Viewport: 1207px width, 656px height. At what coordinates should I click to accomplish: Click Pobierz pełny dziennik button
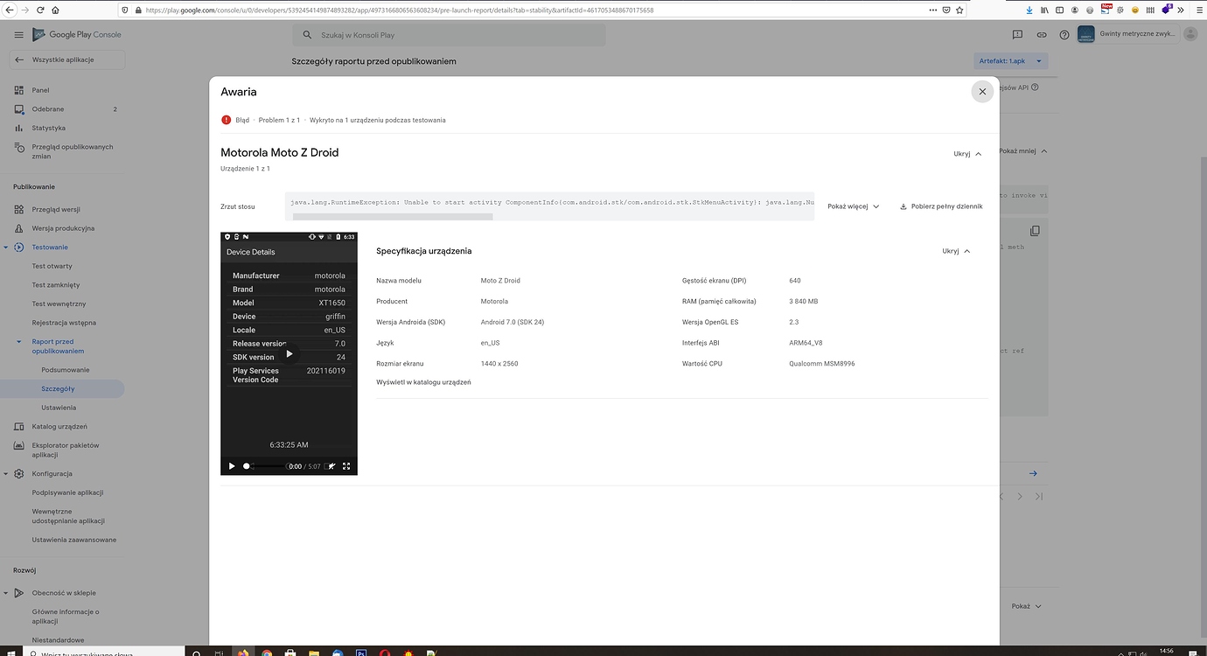point(941,206)
